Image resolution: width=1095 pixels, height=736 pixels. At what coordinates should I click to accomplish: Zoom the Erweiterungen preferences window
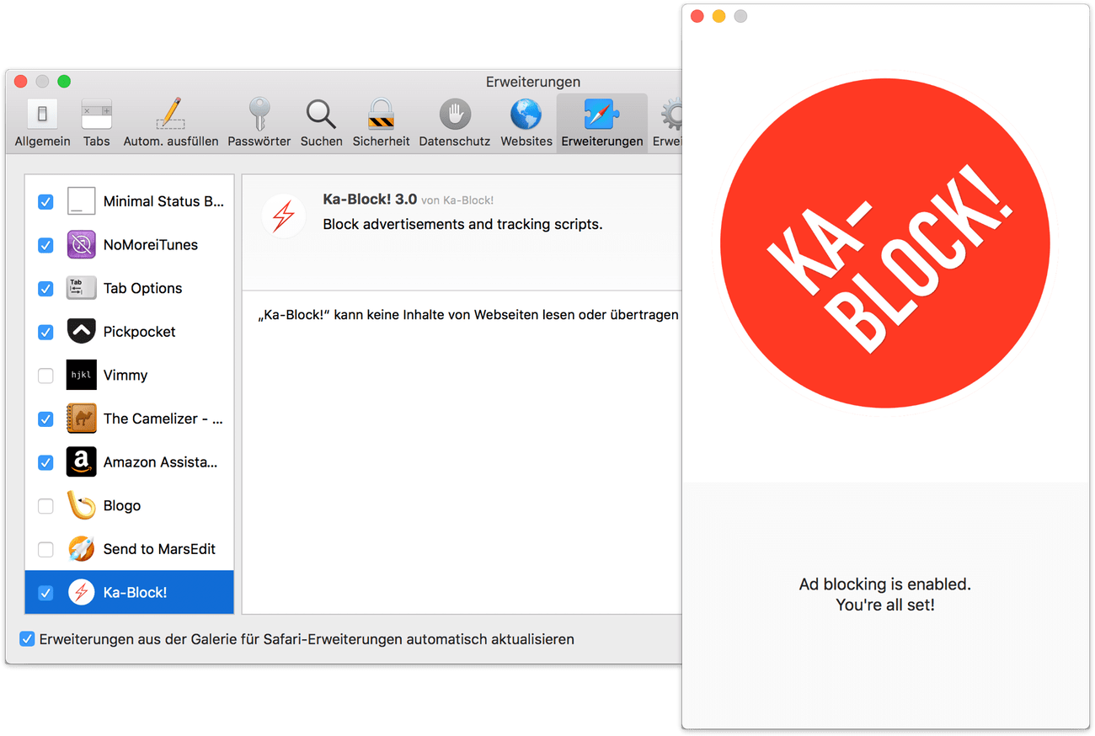[x=64, y=82]
